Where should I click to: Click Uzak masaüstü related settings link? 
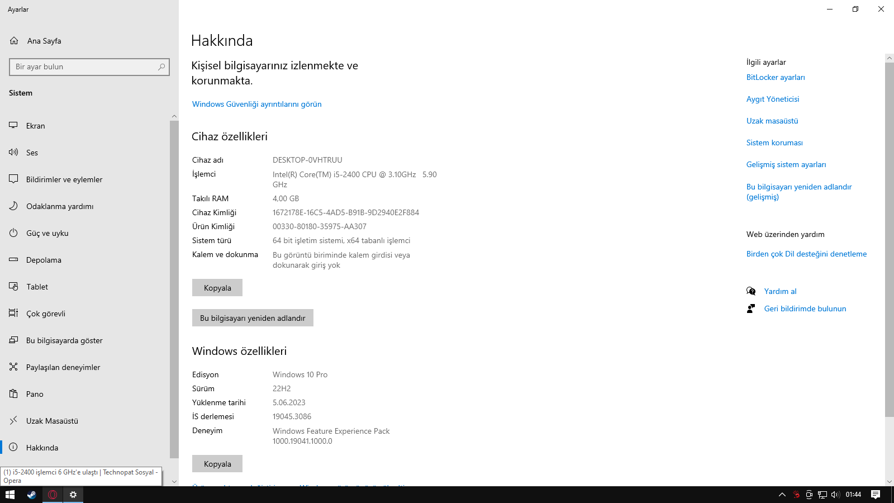click(772, 121)
